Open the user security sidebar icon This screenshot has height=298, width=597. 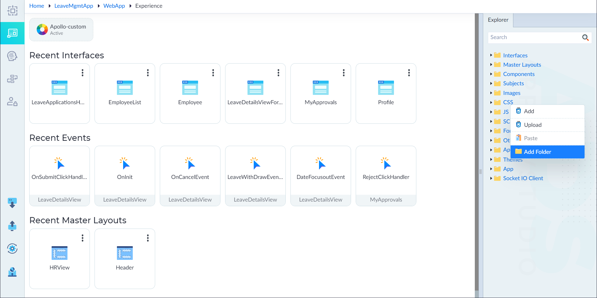click(12, 101)
